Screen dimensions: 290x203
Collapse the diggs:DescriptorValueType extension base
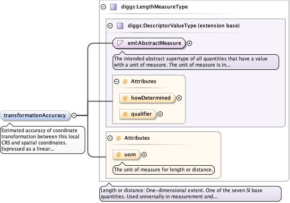point(110,26)
